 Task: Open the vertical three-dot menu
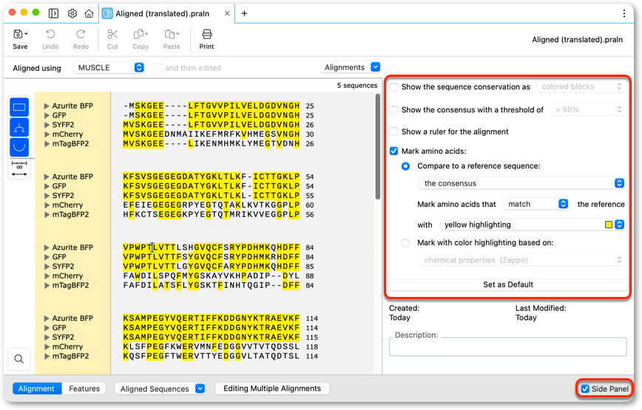coord(624,13)
